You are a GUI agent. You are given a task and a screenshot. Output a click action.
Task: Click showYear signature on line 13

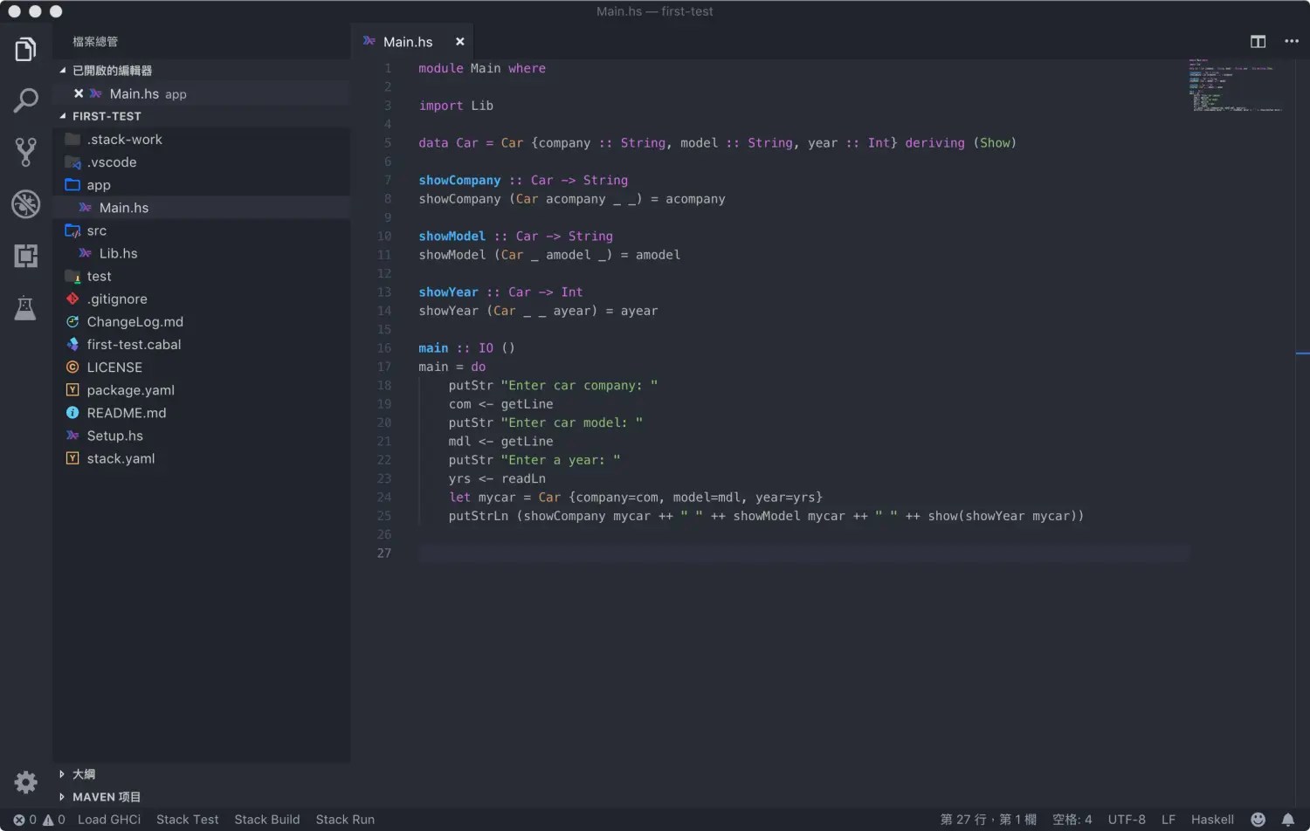point(500,292)
